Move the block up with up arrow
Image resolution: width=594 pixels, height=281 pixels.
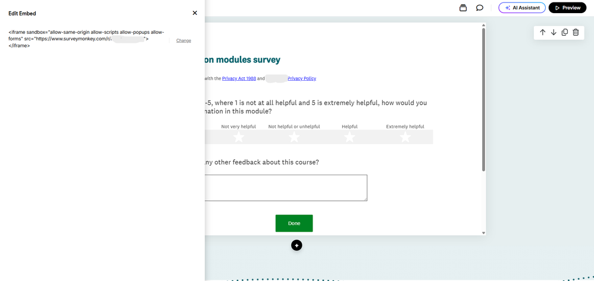coord(542,32)
